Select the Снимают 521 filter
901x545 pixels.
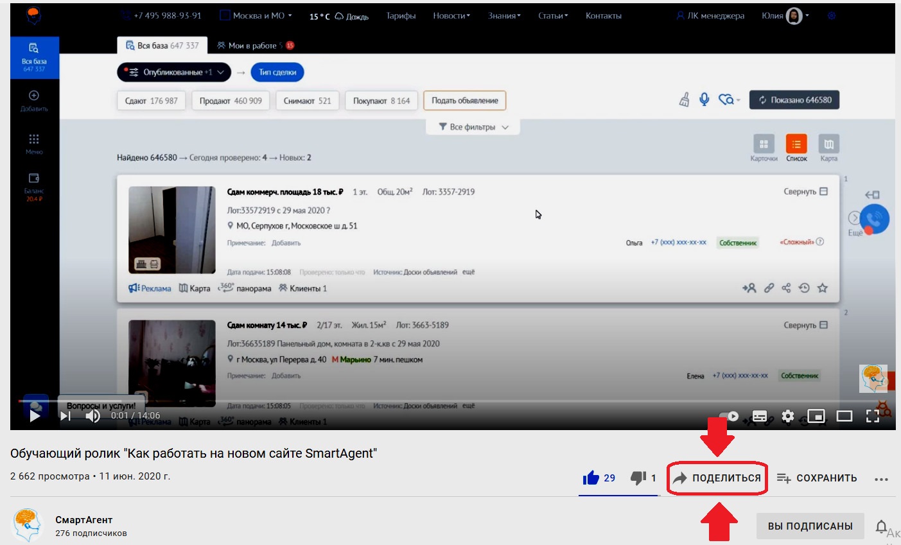click(x=308, y=101)
